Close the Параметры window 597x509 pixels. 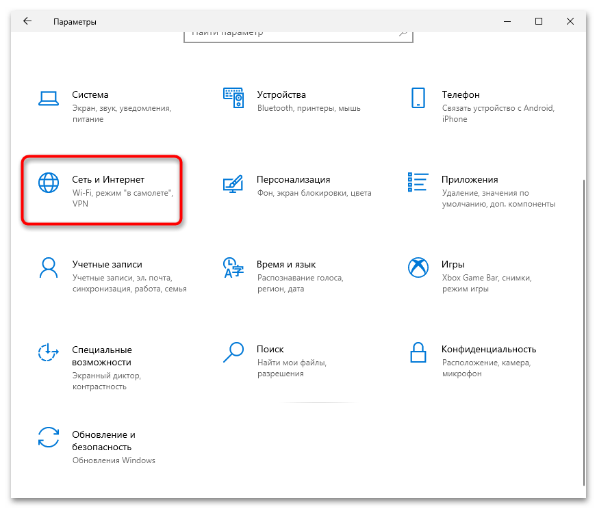coord(570,21)
